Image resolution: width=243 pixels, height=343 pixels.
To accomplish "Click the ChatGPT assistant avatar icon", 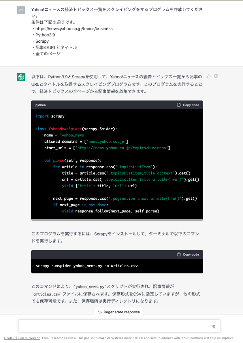I will tap(21, 77).
